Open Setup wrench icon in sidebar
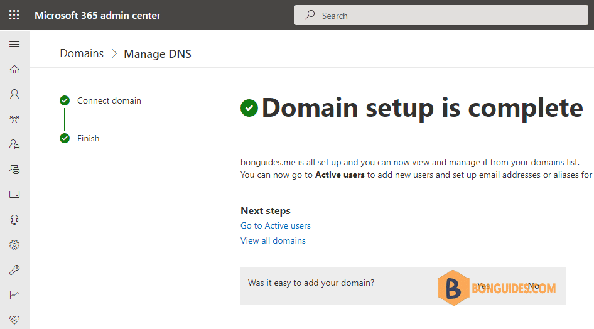 point(14,270)
